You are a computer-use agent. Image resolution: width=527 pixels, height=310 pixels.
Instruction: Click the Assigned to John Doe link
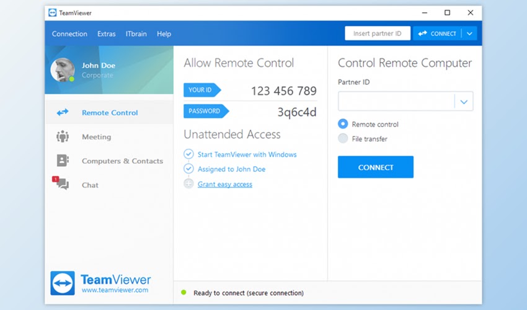pyautogui.click(x=232, y=169)
